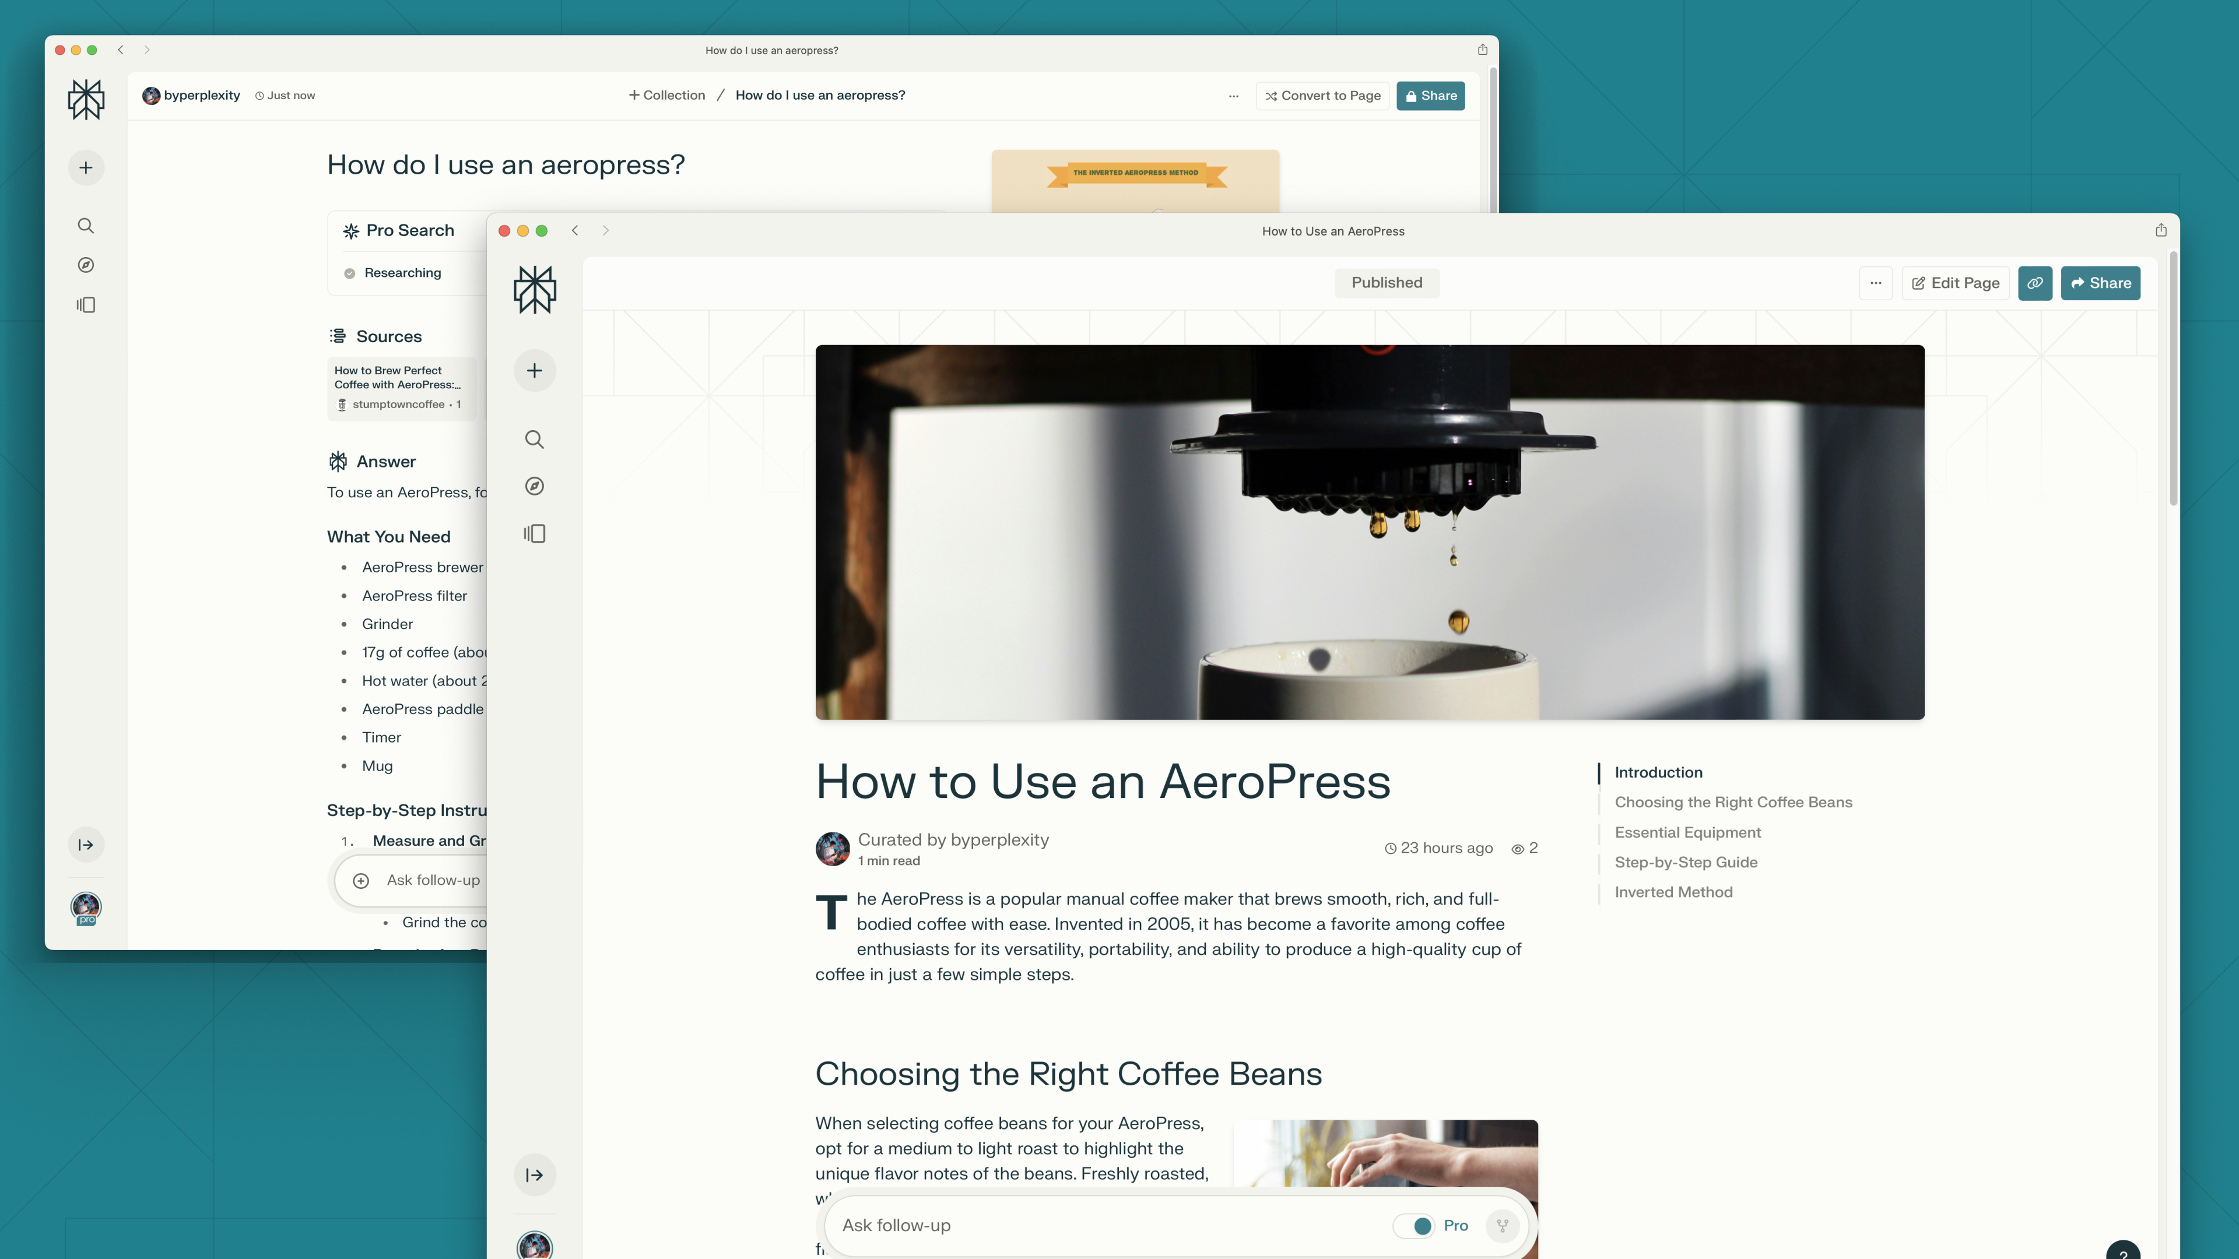Open three-dots menu next to Edit Page
2239x1259 pixels.
pos(1876,283)
